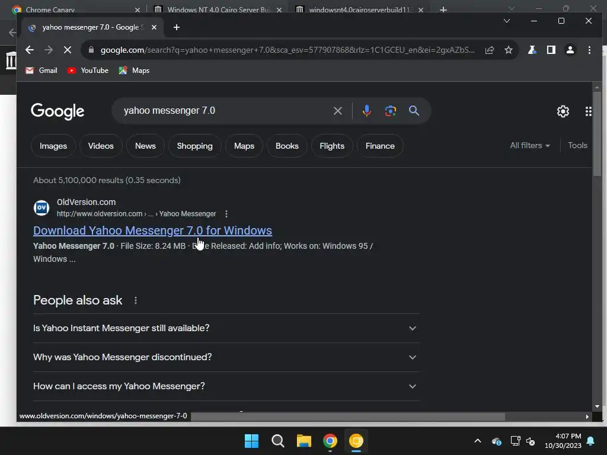
Task: Filter results by Flights
Action: click(x=332, y=146)
